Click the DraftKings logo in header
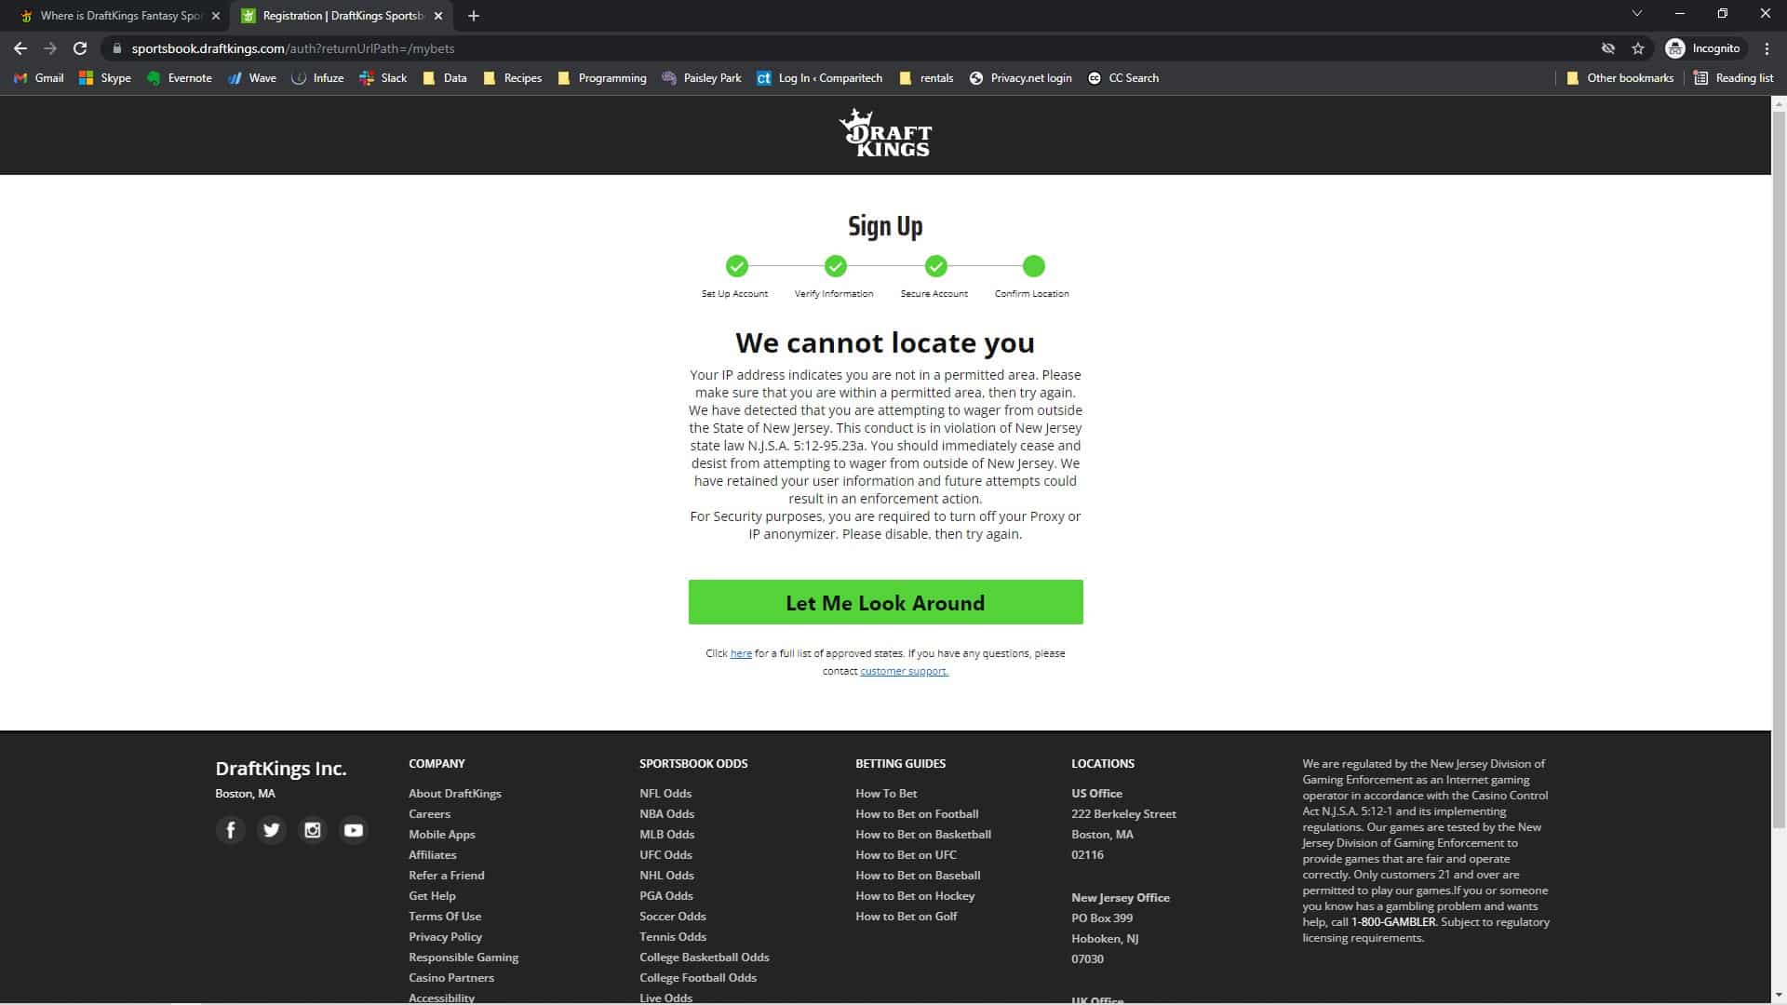 [x=885, y=133]
